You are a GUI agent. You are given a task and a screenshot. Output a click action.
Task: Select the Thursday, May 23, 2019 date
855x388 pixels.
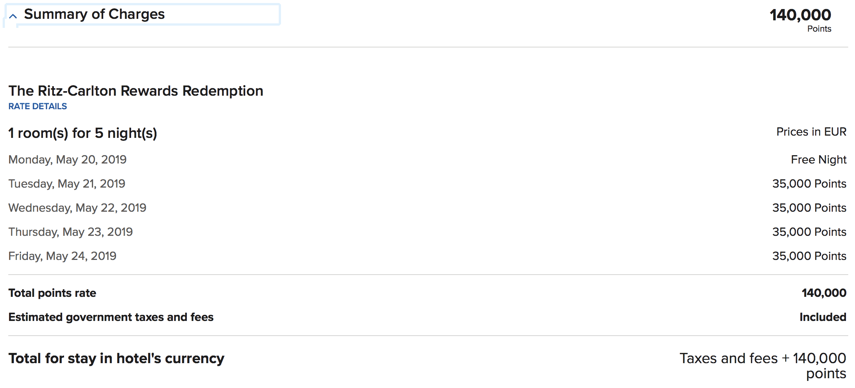coord(70,232)
